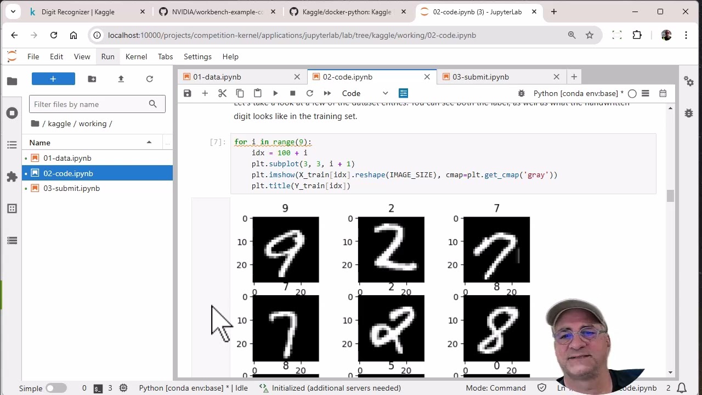Image resolution: width=702 pixels, height=395 pixels.
Task: Click the root folder icon in breadcrumb path
Action: point(35,123)
